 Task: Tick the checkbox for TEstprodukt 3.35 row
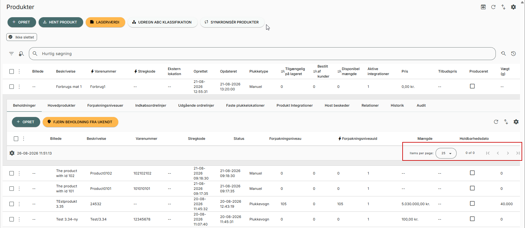point(12,204)
